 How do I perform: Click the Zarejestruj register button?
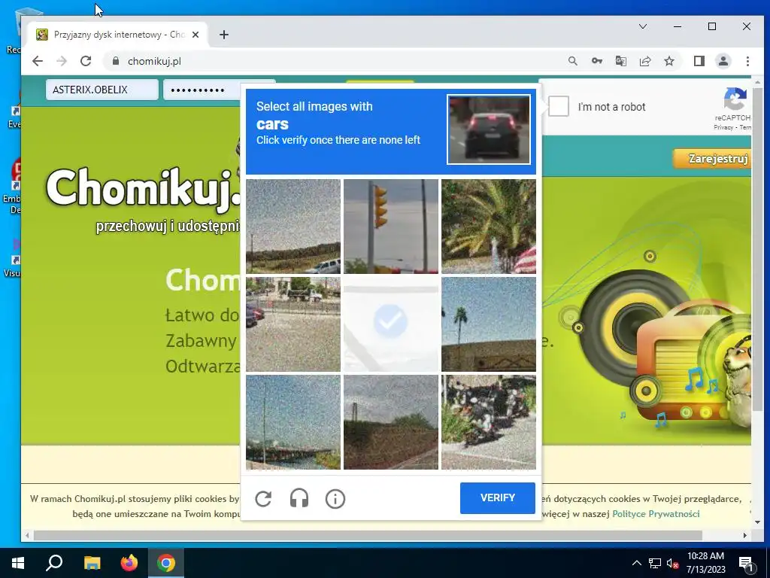pos(713,159)
